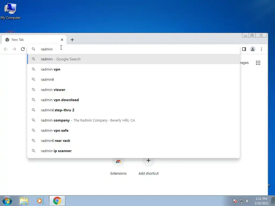Open the My Computer desktop icon
The width and height of the screenshot is (275, 206).
[x=10, y=11]
